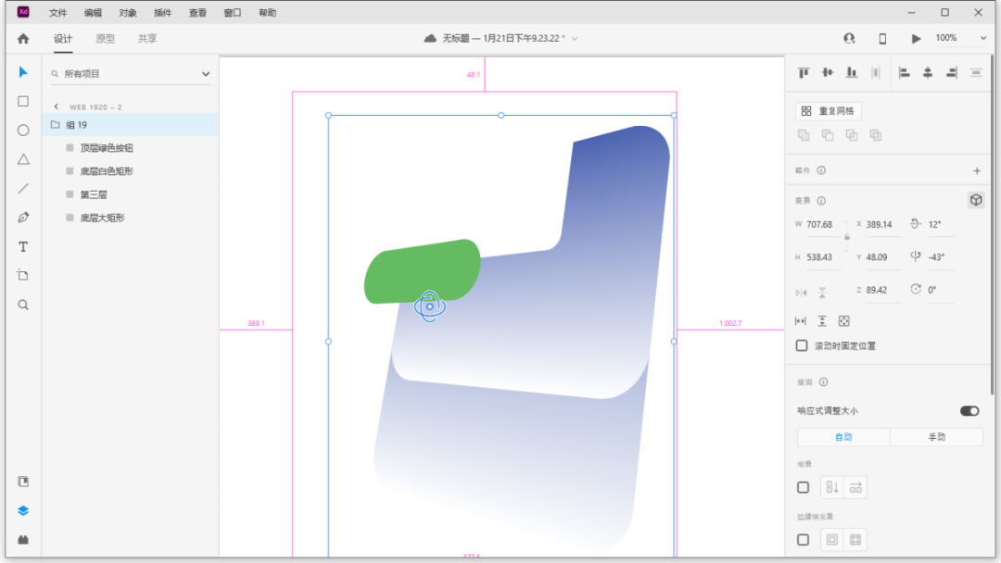
Task: Enable 滚动时固定位置 checkbox
Action: 803,346
